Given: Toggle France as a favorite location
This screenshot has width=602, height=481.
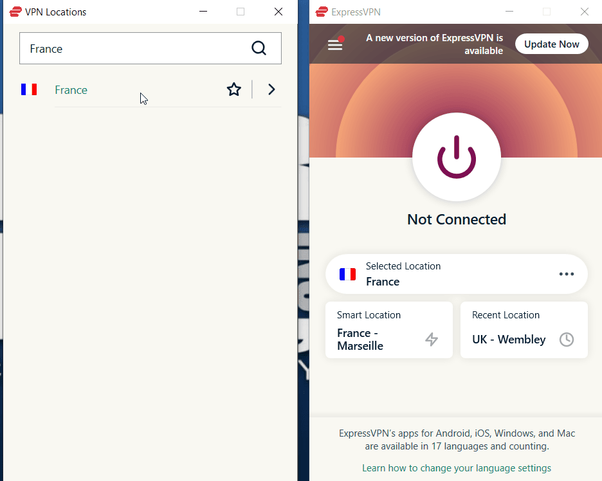Looking at the screenshot, I should coord(234,89).
